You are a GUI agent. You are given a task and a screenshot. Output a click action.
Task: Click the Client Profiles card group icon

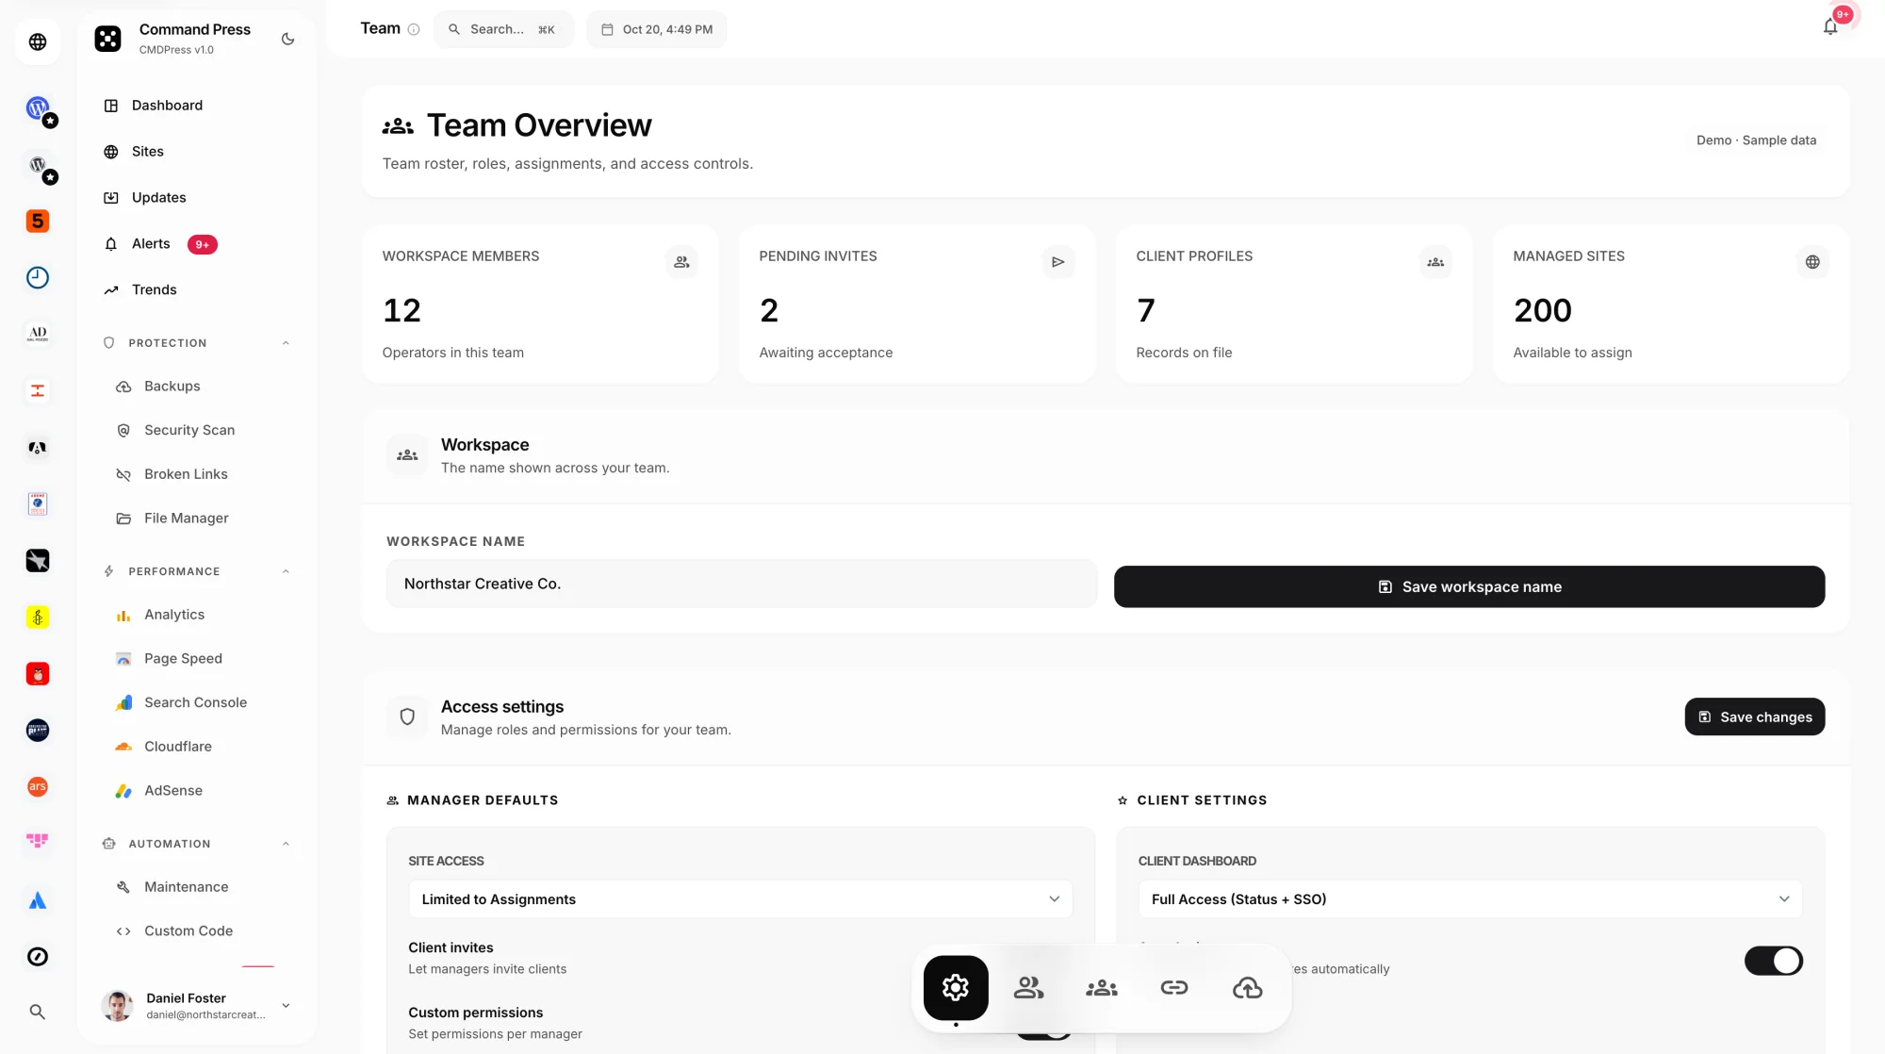pos(1435,262)
